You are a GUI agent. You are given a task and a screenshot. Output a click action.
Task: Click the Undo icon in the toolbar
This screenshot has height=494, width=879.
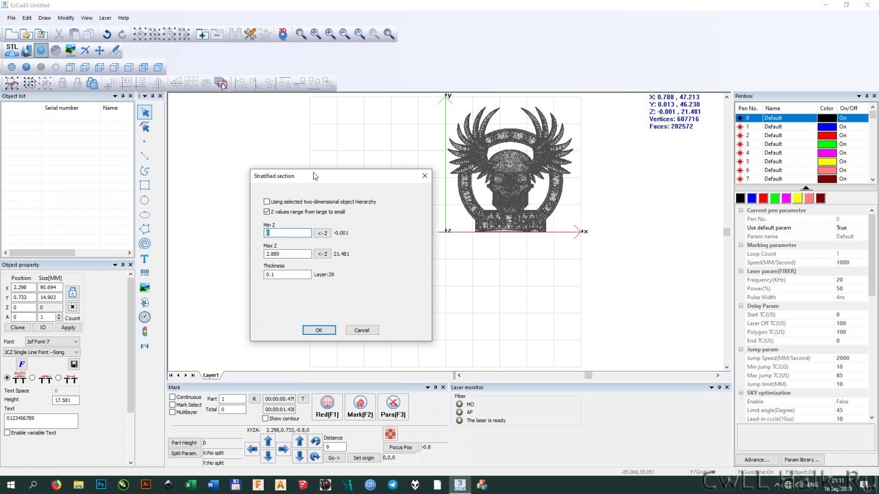tap(107, 35)
